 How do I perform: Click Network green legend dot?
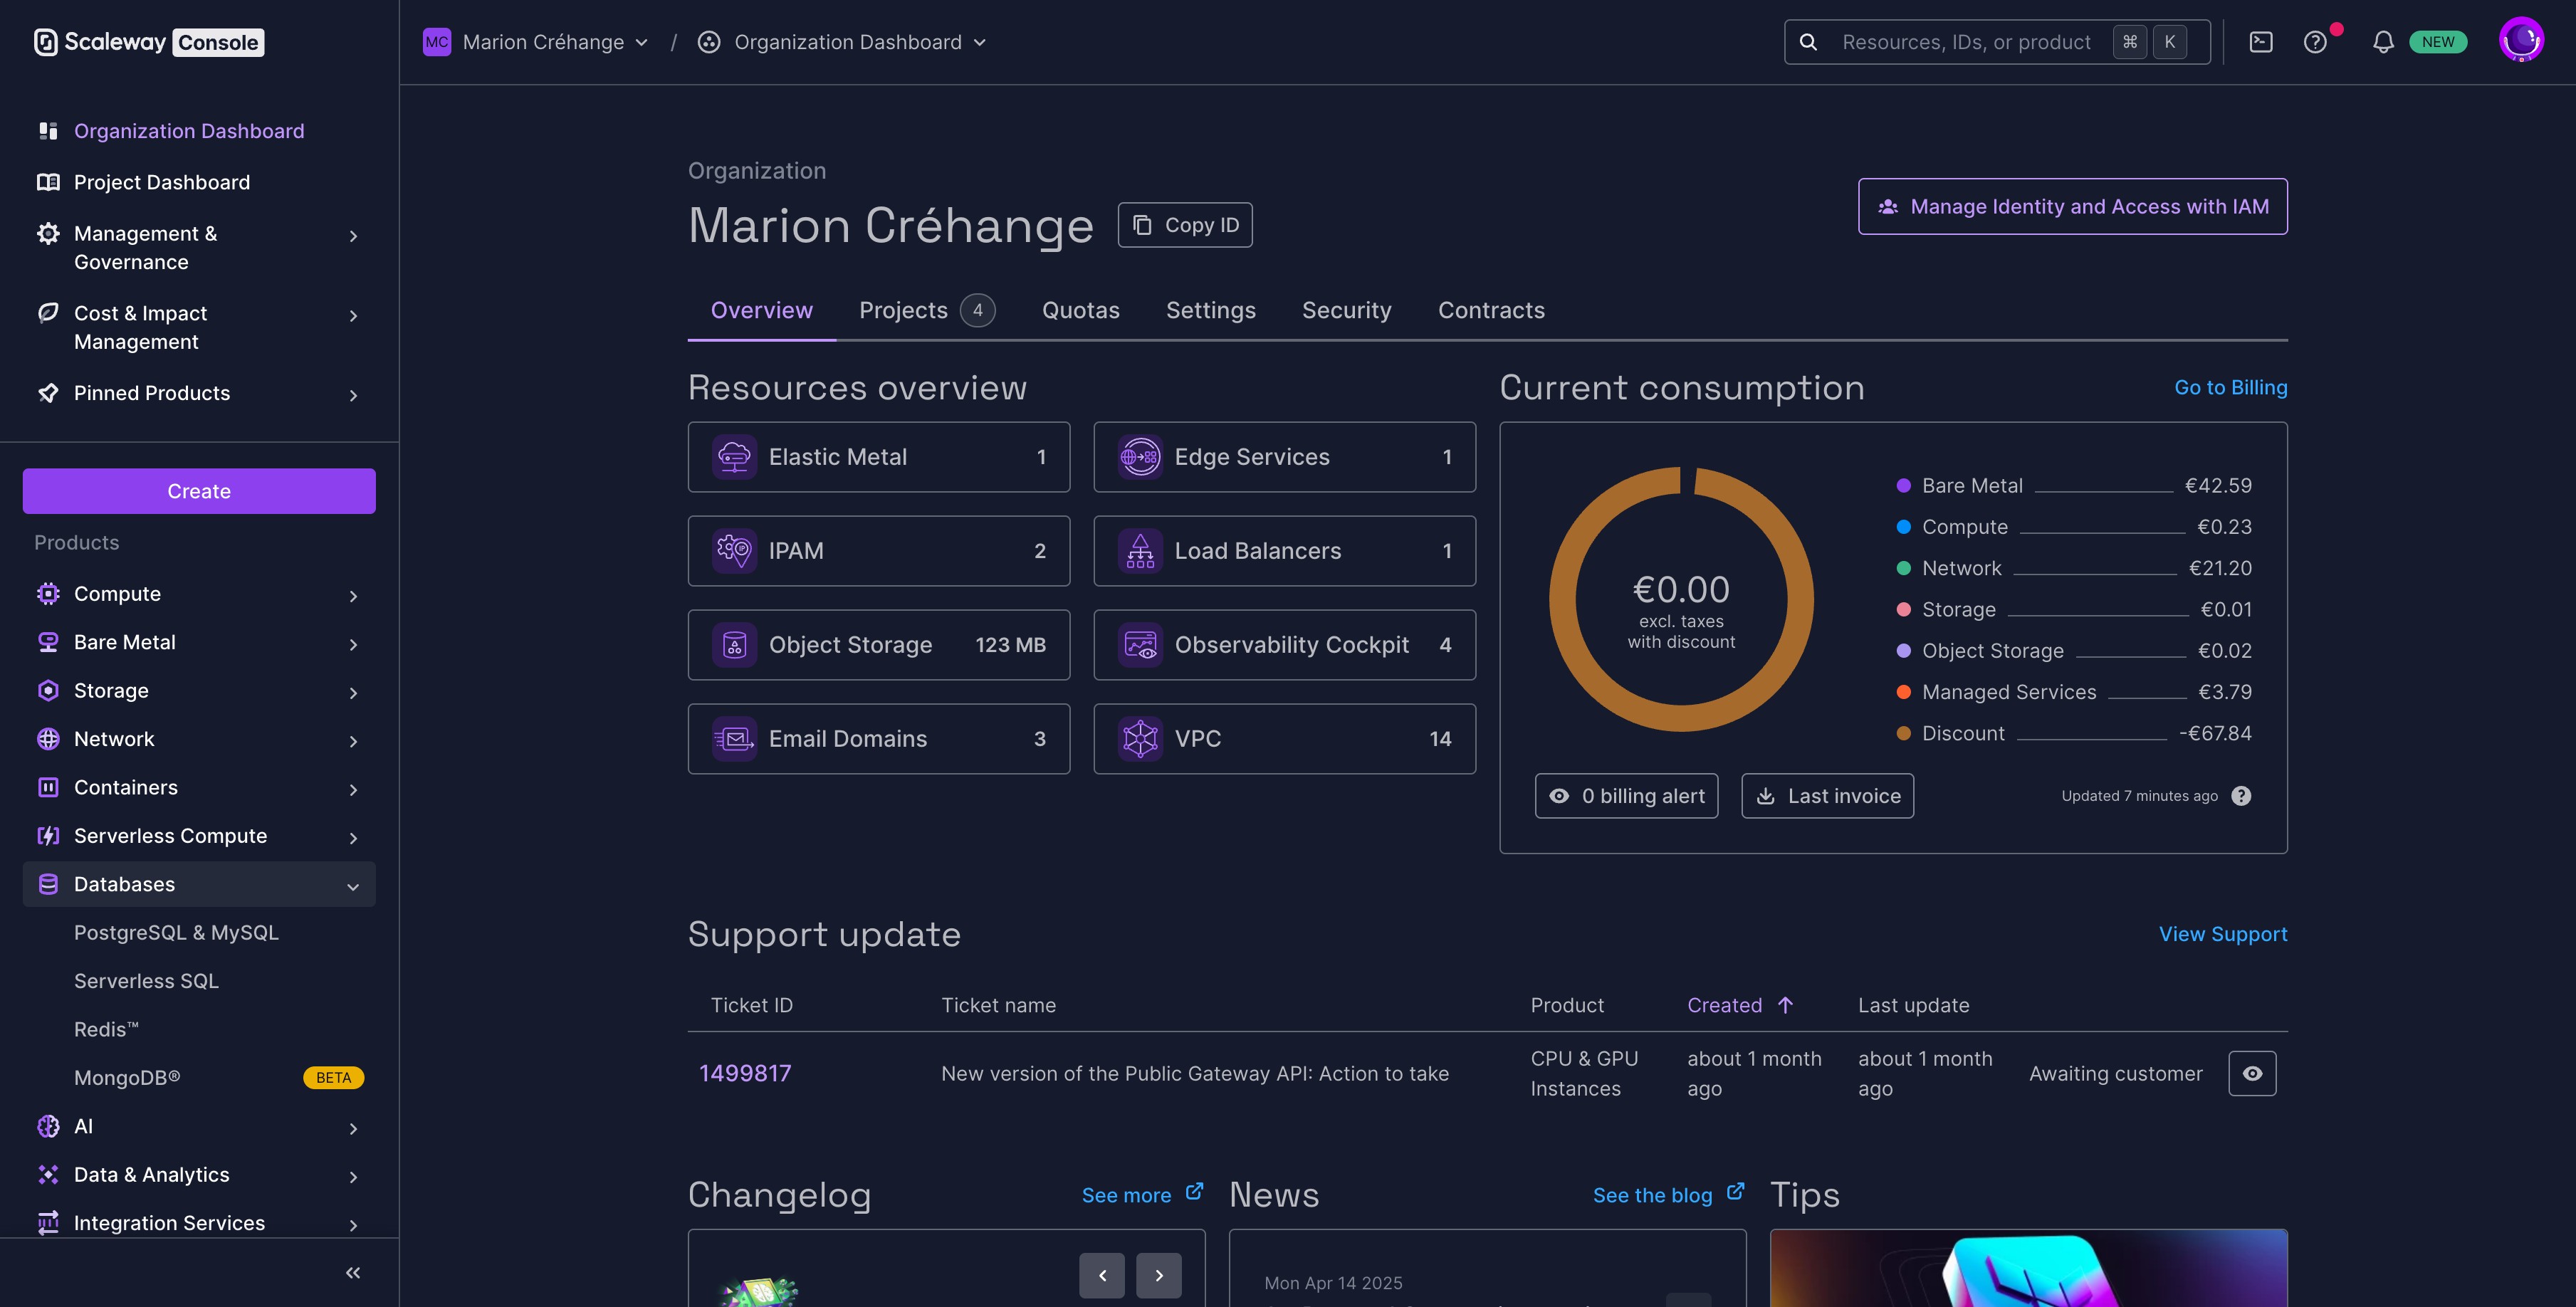pyautogui.click(x=1903, y=568)
